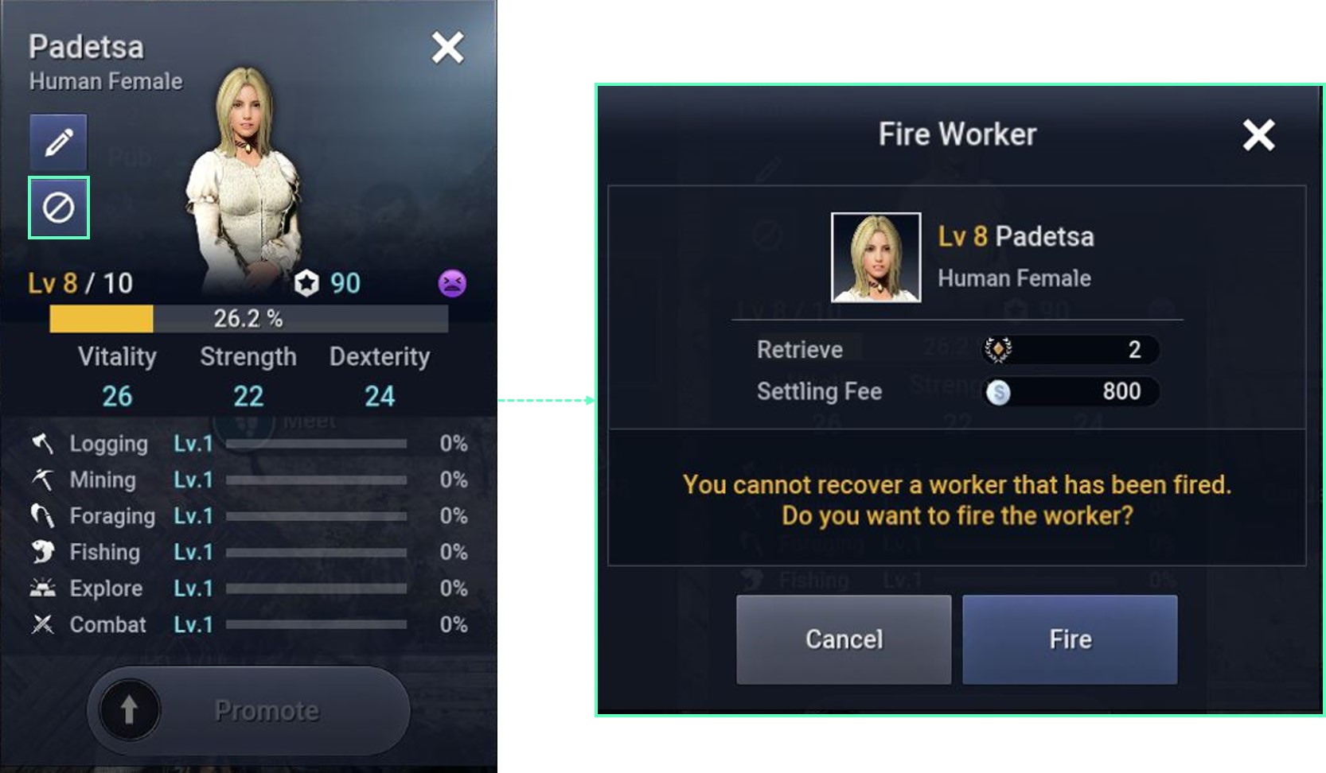1326x773 pixels.
Task: Close the Padetsa worker panel
Action: coord(447,48)
